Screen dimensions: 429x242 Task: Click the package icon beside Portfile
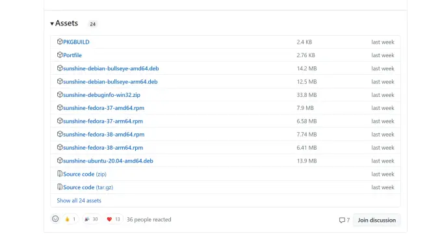(60, 55)
